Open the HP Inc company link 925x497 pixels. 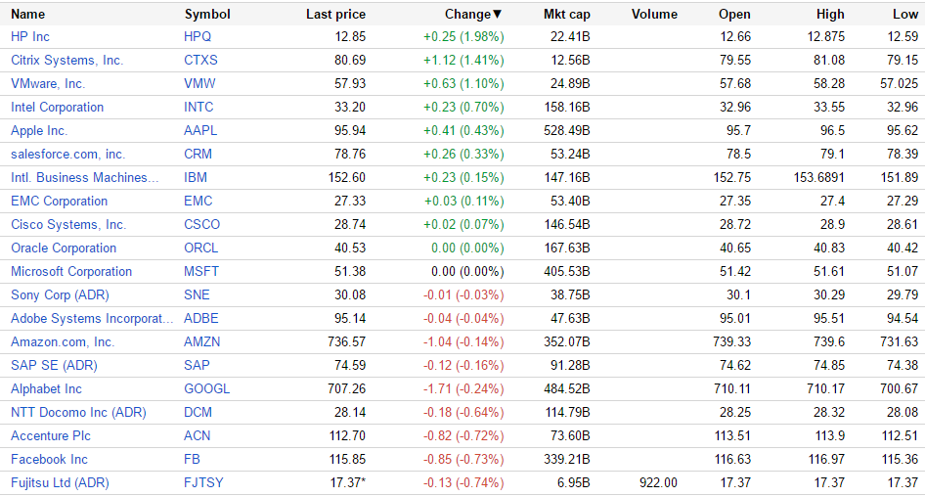click(x=30, y=36)
